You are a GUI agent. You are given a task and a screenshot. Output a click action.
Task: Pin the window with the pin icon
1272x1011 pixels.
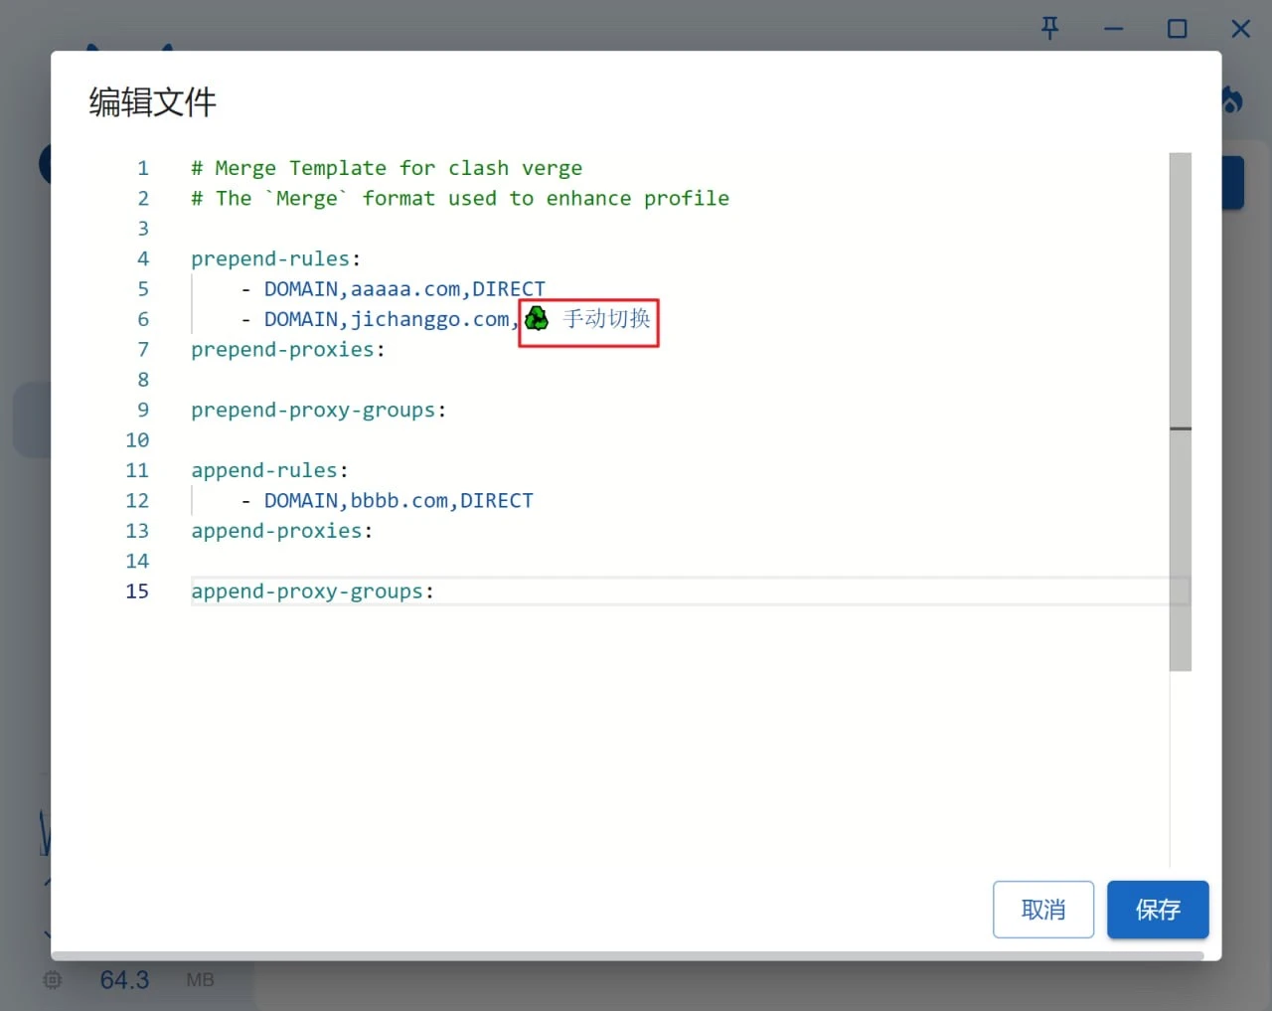(x=1049, y=28)
